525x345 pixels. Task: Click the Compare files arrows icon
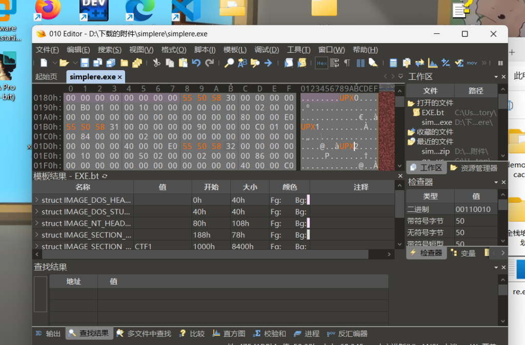click(419, 63)
